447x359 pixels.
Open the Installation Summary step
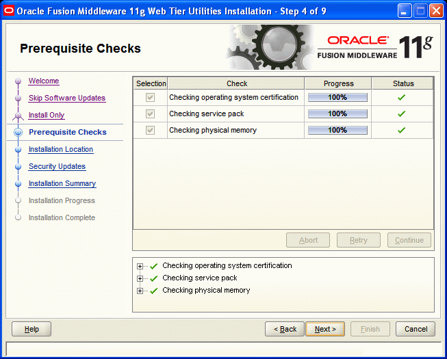pyautogui.click(x=62, y=183)
